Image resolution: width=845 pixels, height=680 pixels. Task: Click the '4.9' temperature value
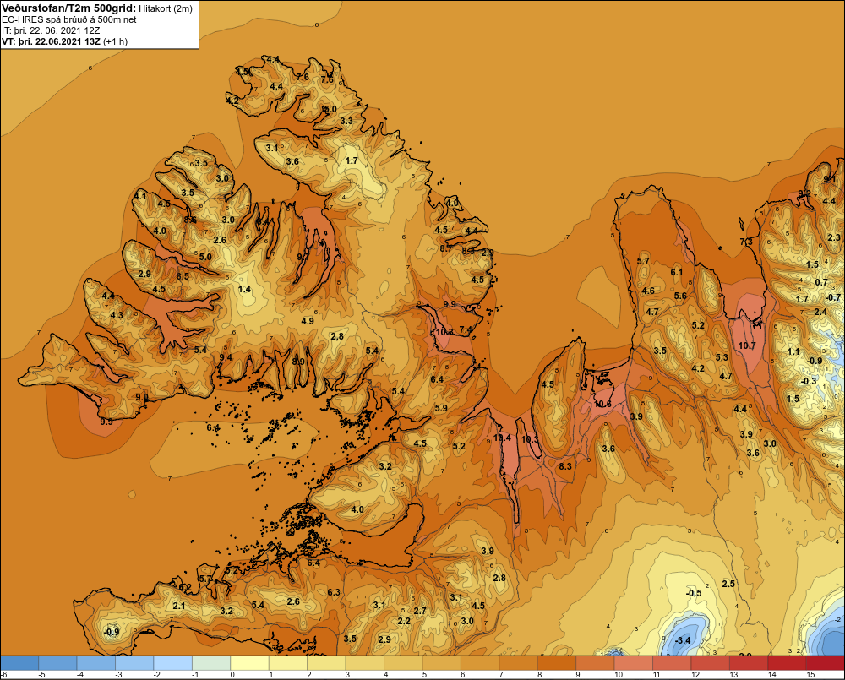(x=308, y=321)
